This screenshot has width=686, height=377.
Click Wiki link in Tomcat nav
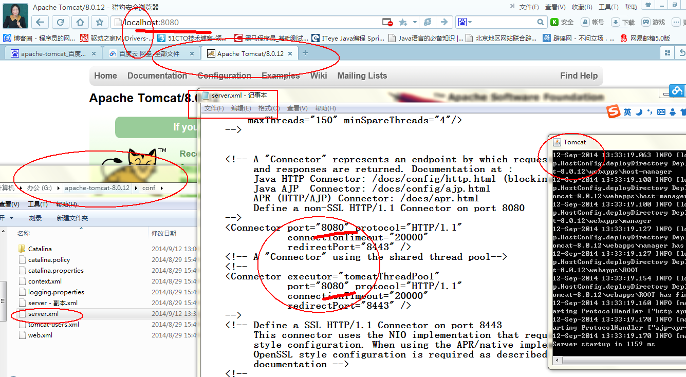point(319,76)
